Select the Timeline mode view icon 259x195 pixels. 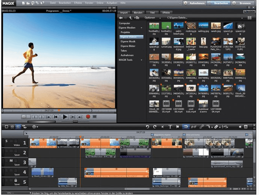pos(18,127)
